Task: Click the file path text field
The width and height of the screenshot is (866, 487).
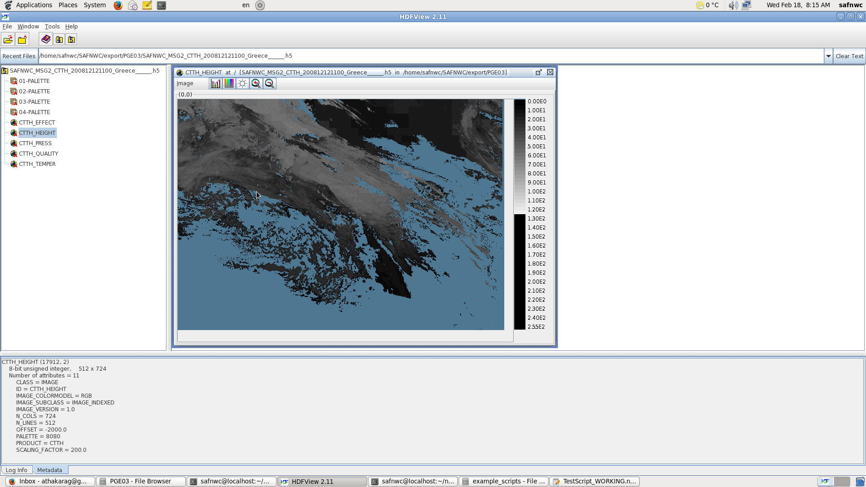Action: [428, 56]
